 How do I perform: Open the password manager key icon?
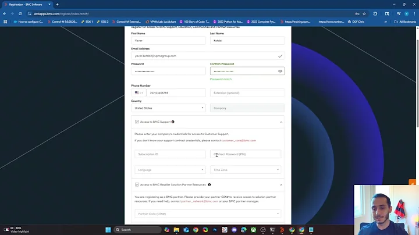click(357, 13)
